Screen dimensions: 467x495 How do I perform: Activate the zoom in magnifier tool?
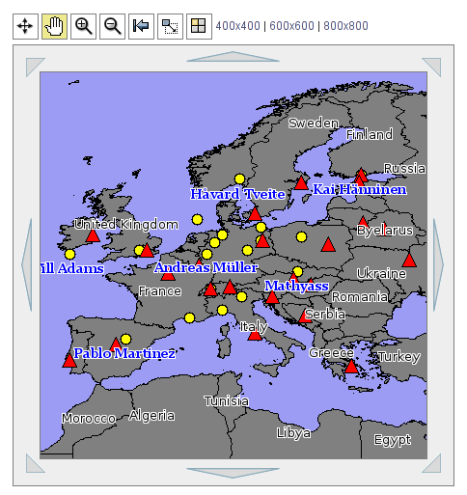click(83, 26)
